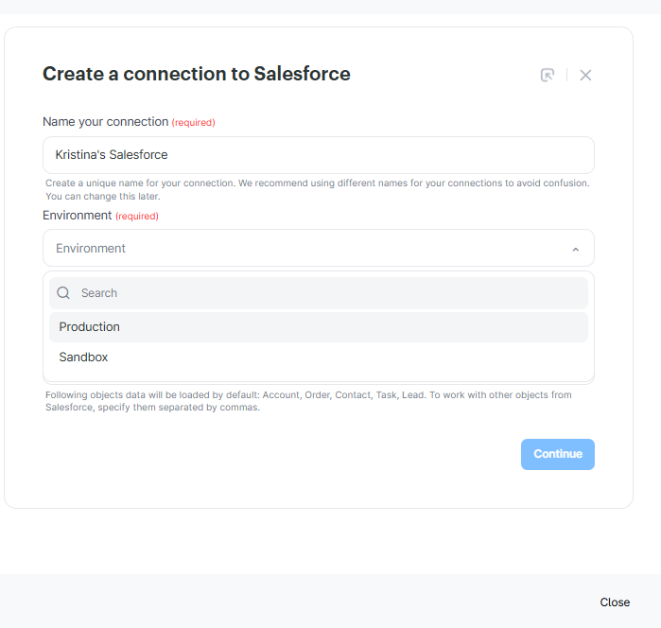Click the unique connection name hint text
Viewport: 661px width, 628px height.
point(317,189)
